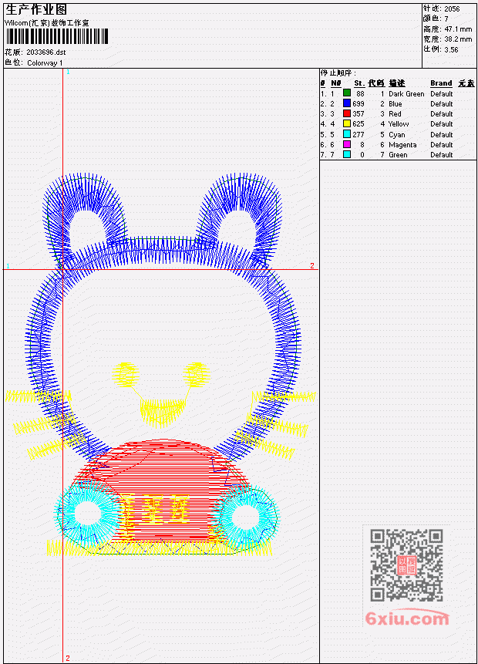This screenshot has width=478, height=664.
Task: Click stitch count 357 in Red row
Action: pyautogui.click(x=358, y=114)
